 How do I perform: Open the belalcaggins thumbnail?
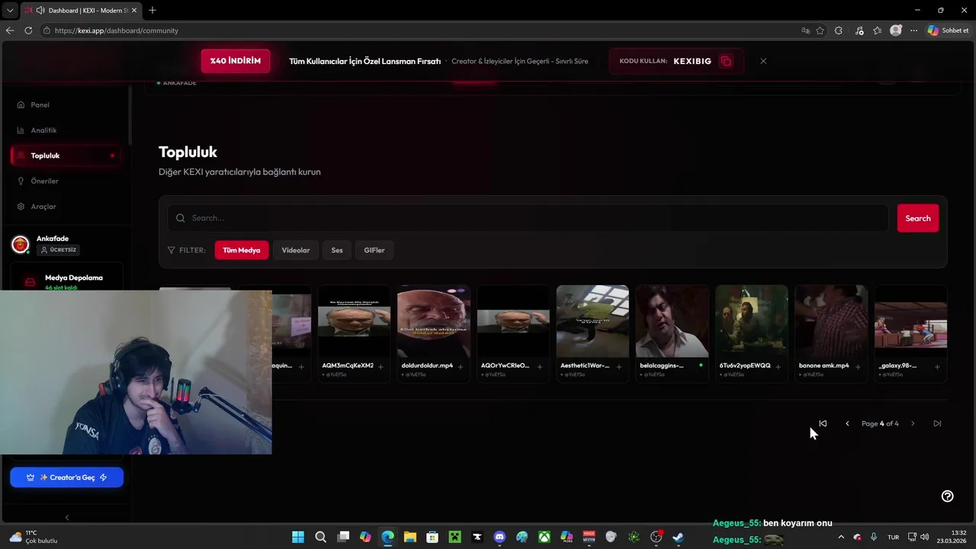pyautogui.click(x=672, y=321)
